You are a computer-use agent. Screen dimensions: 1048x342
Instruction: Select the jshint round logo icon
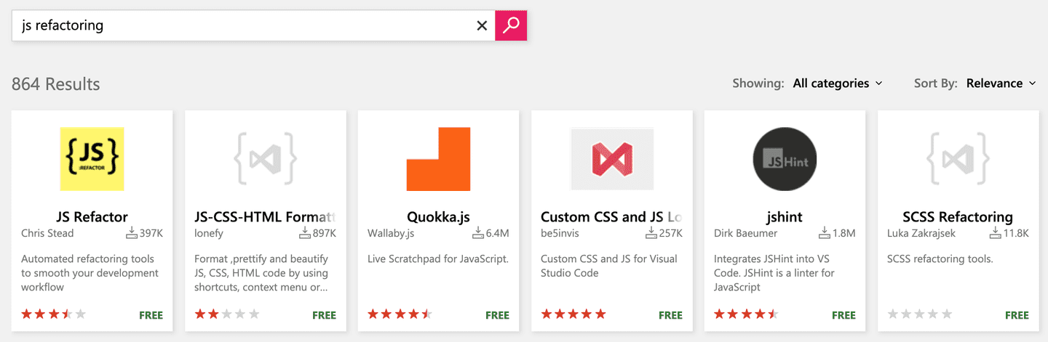785,159
